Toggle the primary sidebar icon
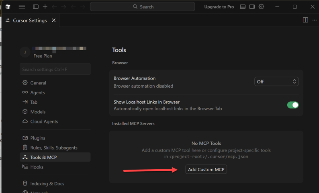Screen dimensions: 319x193 click(36, 7)
